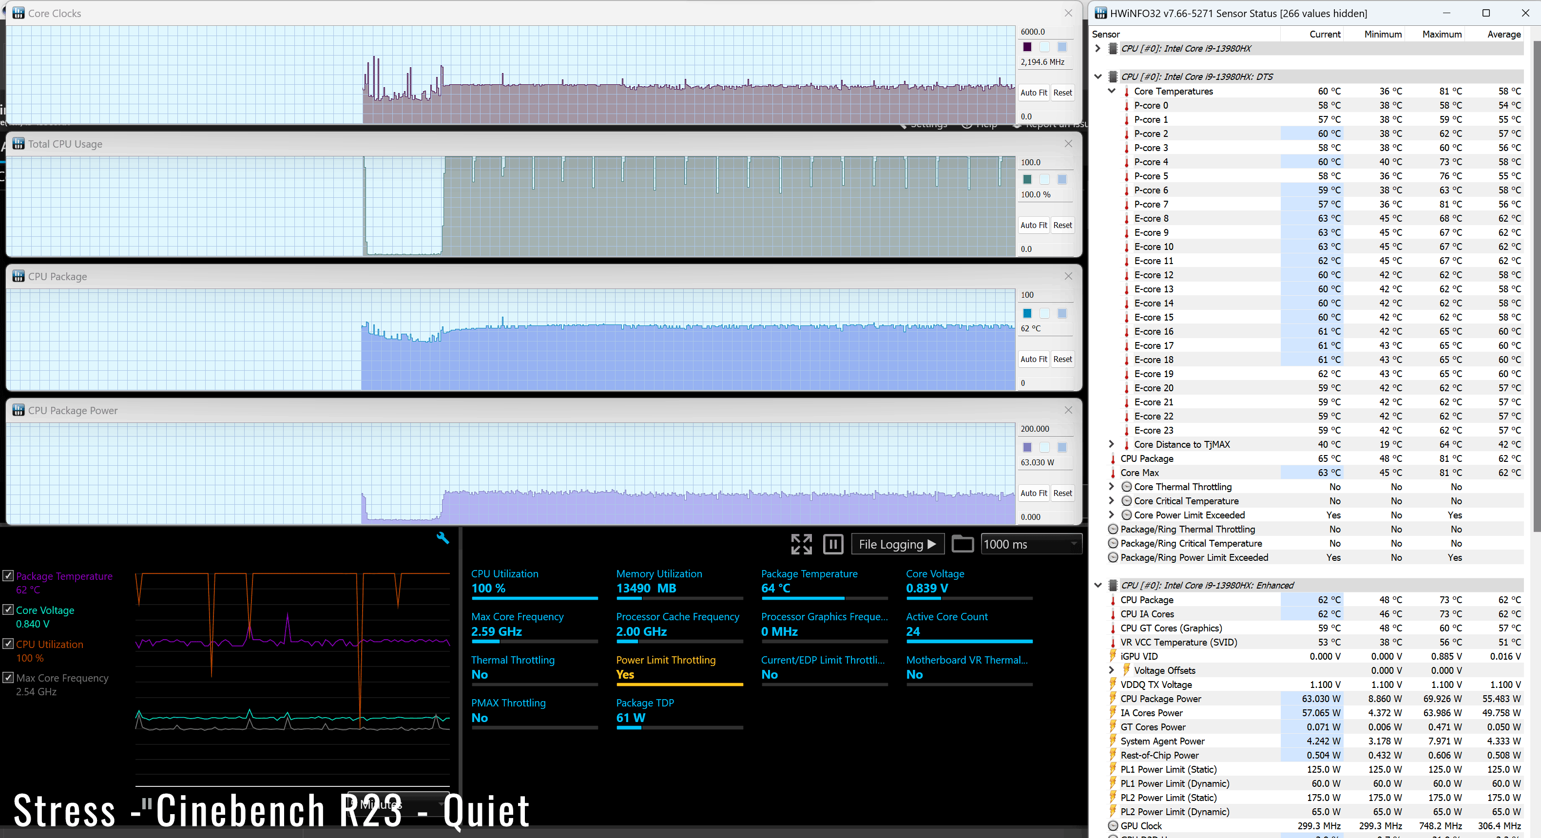
Task: Expand the Intel Core i9-13980HX sensor group
Action: coord(1098,48)
